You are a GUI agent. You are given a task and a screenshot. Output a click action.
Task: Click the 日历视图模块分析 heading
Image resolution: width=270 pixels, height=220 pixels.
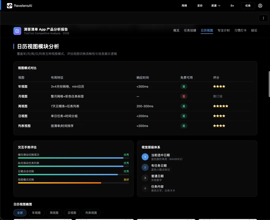tap(38, 46)
